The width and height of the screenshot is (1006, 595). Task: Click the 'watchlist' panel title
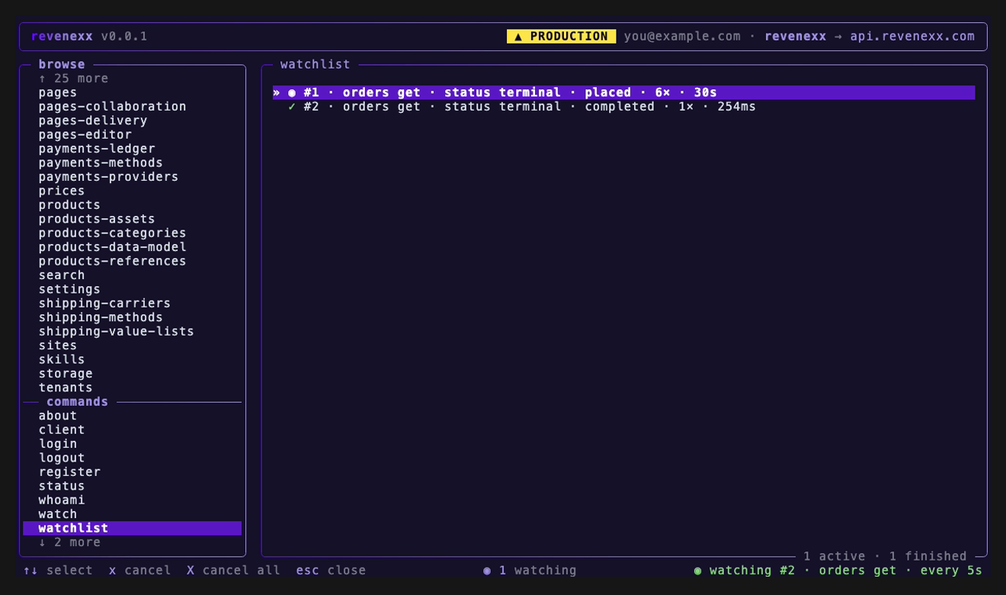click(316, 65)
